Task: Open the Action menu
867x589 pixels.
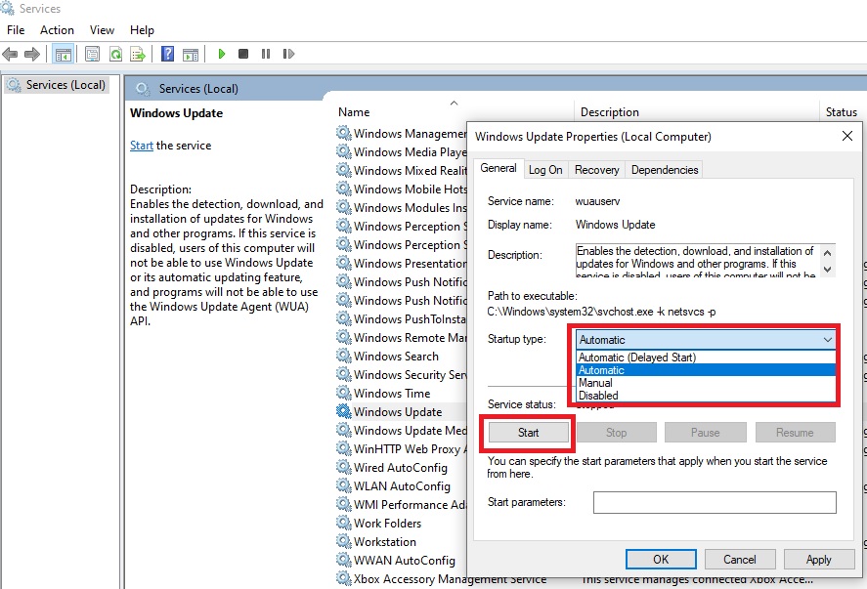Action: point(57,29)
